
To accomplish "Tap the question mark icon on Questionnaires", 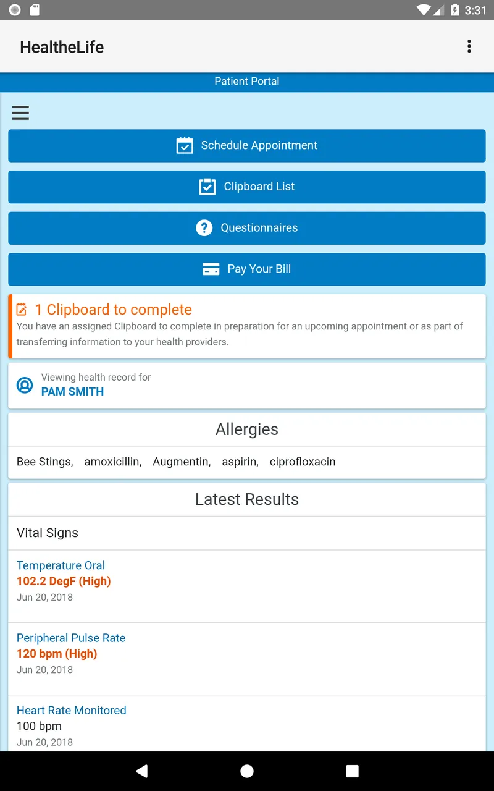I will click(204, 227).
